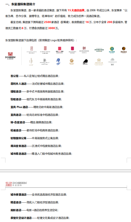The height and width of the screenshot is (222, 131).
Task: Click the brown circular J hotel logo
Action: tap(124, 50)
